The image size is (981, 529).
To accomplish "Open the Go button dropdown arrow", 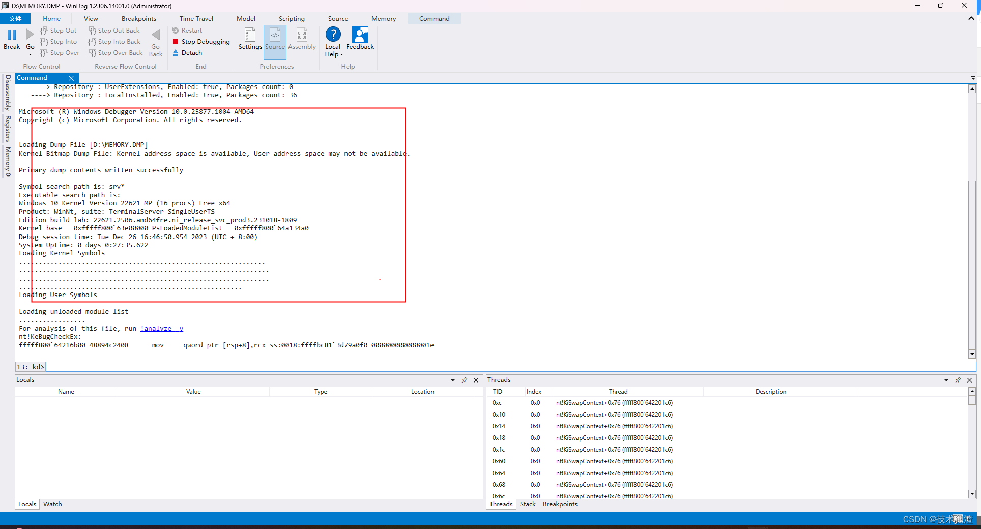I will 30,54.
